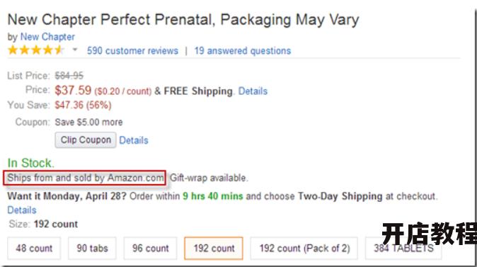Click the In Stock status text
This screenshot has width=477, height=267.
(x=30, y=163)
